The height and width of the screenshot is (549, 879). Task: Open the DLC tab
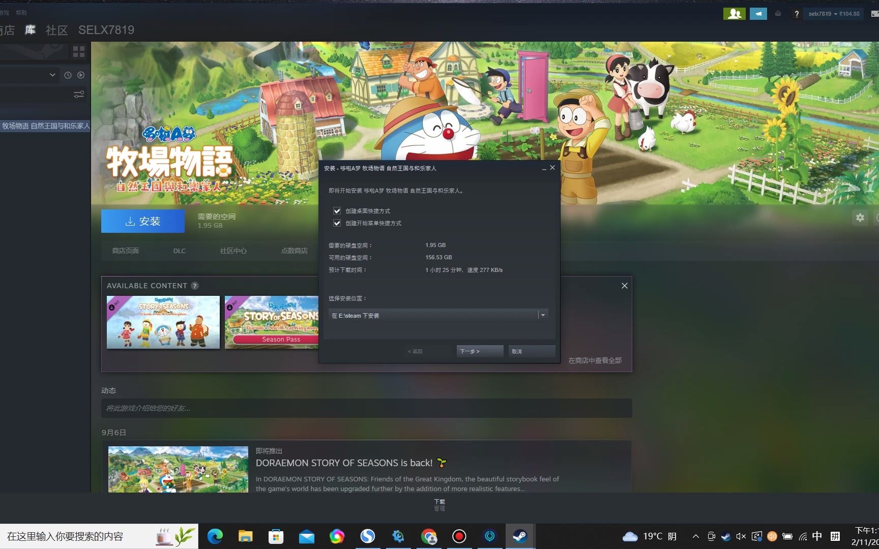click(180, 251)
